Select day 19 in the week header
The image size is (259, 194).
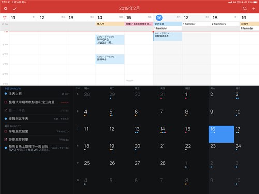click(244, 18)
